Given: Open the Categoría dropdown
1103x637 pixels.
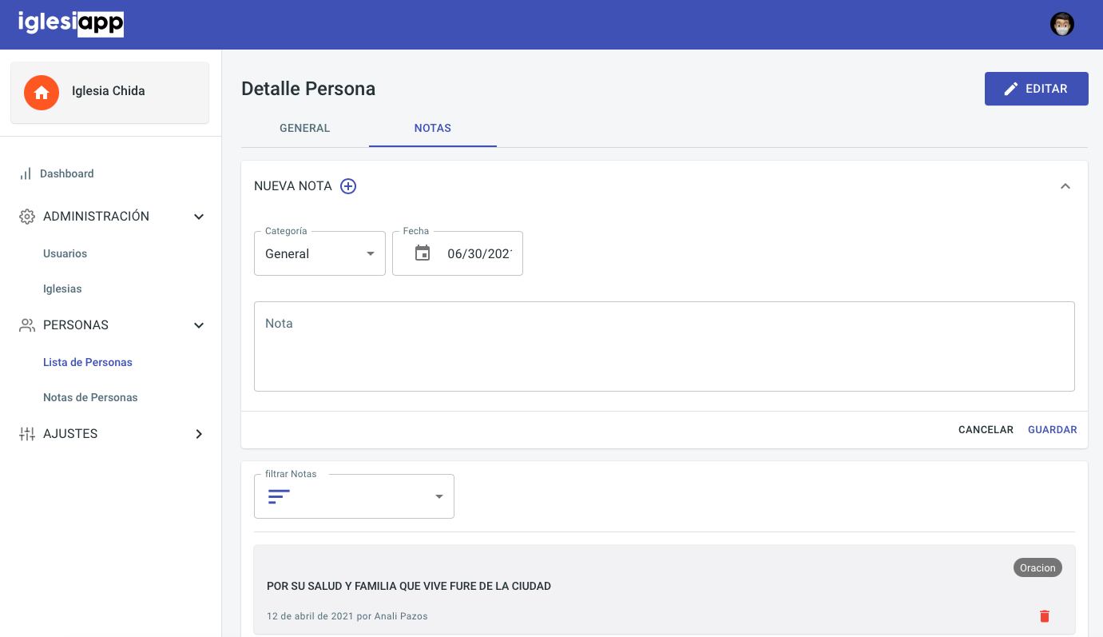Looking at the screenshot, I should pos(319,253).
